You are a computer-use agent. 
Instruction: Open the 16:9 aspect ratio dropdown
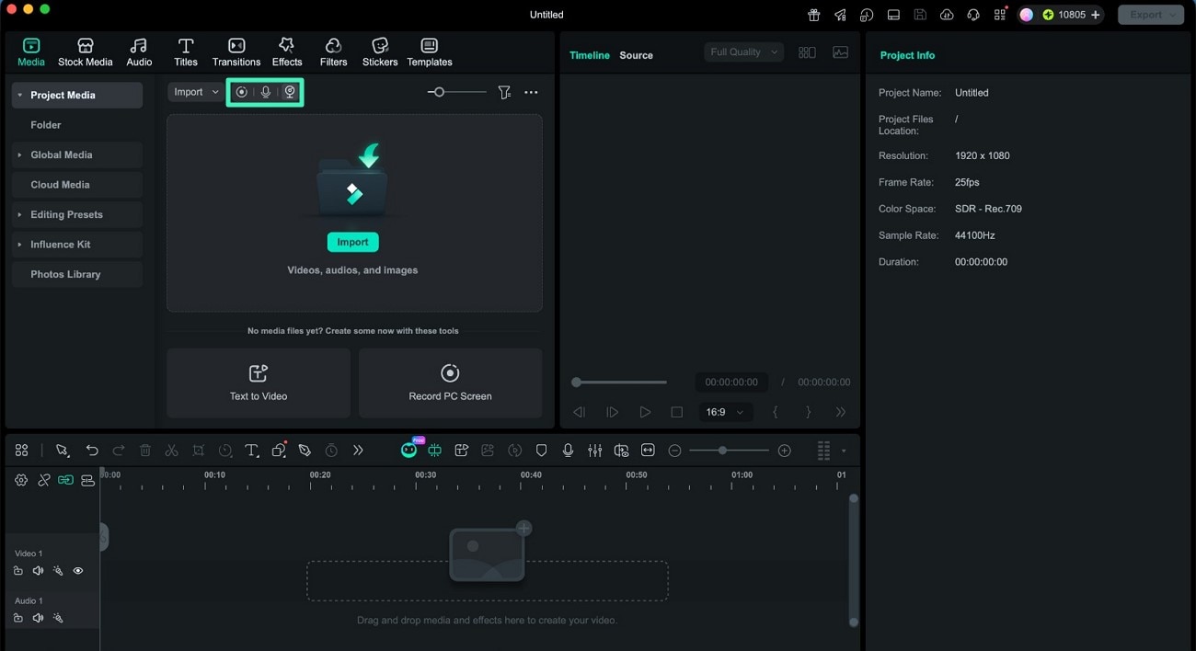(x=724, y=412)
